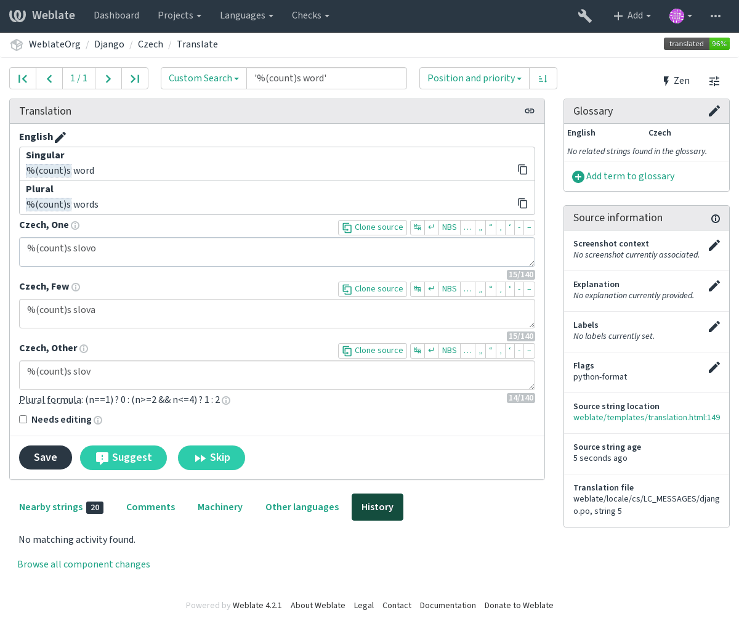Go to Czech breadcrumb
Screen dimensions: 739x626
[x=150, y=44]
